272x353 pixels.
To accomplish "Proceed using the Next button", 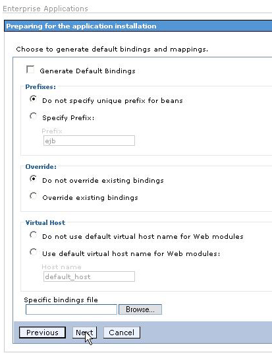I will point(84,333).
